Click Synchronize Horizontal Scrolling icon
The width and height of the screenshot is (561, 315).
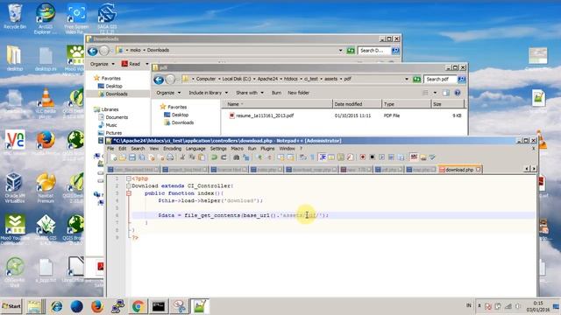(290, 157)
